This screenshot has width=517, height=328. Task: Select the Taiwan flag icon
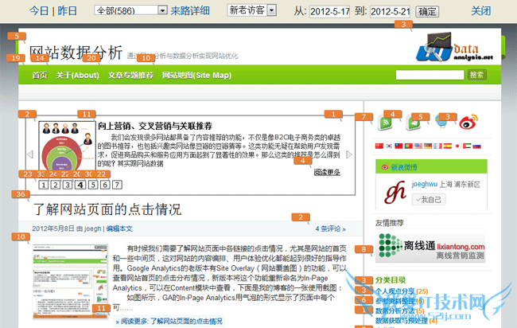[x=398, y=146]
